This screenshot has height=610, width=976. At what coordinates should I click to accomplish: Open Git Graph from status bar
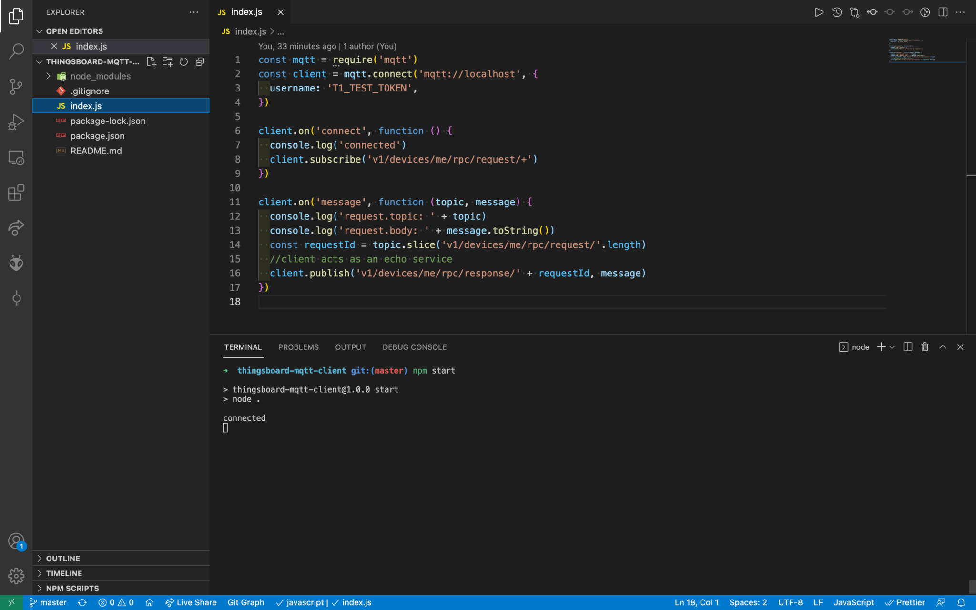(x=246, y=602)
